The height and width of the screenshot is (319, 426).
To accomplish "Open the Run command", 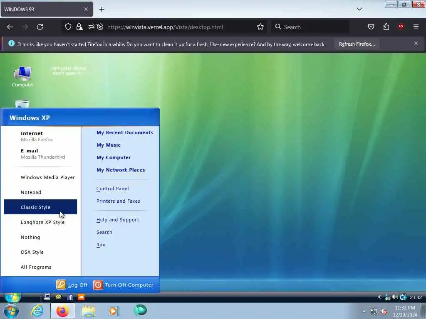I will [101, 245].
